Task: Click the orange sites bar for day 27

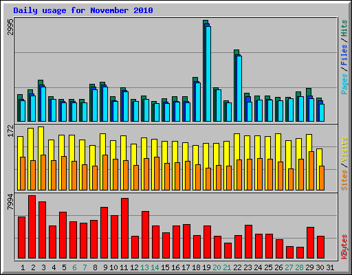Action: click(291, 179)
